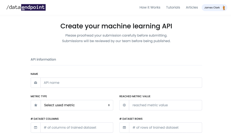Open the How it Works page
The height and width of the screenshot is (138, 231).
pos(150,7)
